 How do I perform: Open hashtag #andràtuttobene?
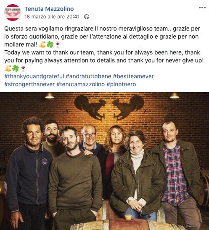click(x=88, y=76)
